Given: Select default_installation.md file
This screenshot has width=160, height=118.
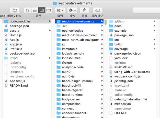Looking at the screenshot, I should pos(132,99).
